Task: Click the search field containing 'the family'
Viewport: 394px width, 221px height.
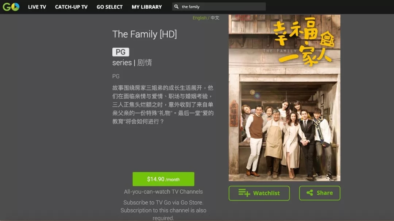Action: 219,7
